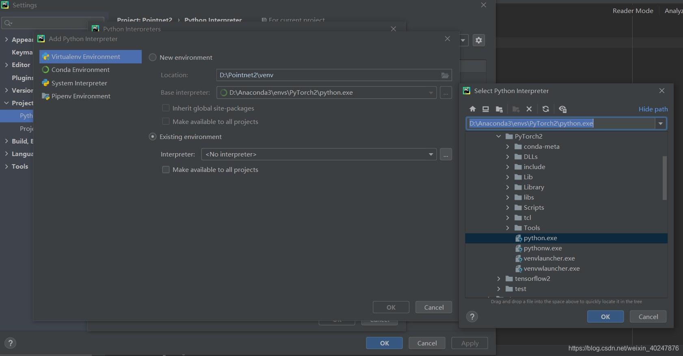Check Make available to all projects under Existing environment
This screenshot has width=683, height=356.
pos(166,169)
